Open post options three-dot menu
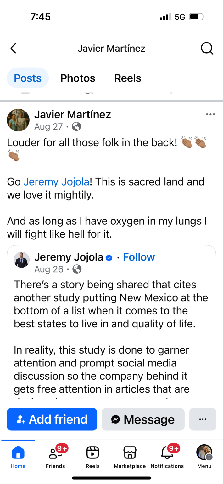 (210, 114)
